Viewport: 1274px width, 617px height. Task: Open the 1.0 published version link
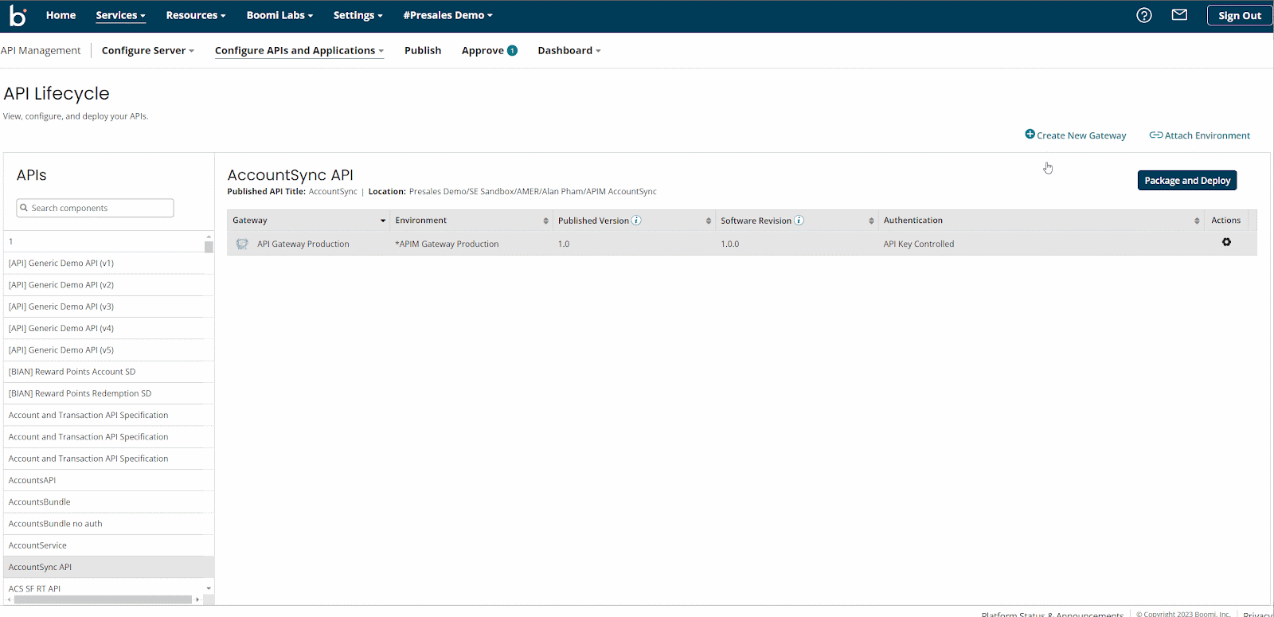tap(564, 244)
